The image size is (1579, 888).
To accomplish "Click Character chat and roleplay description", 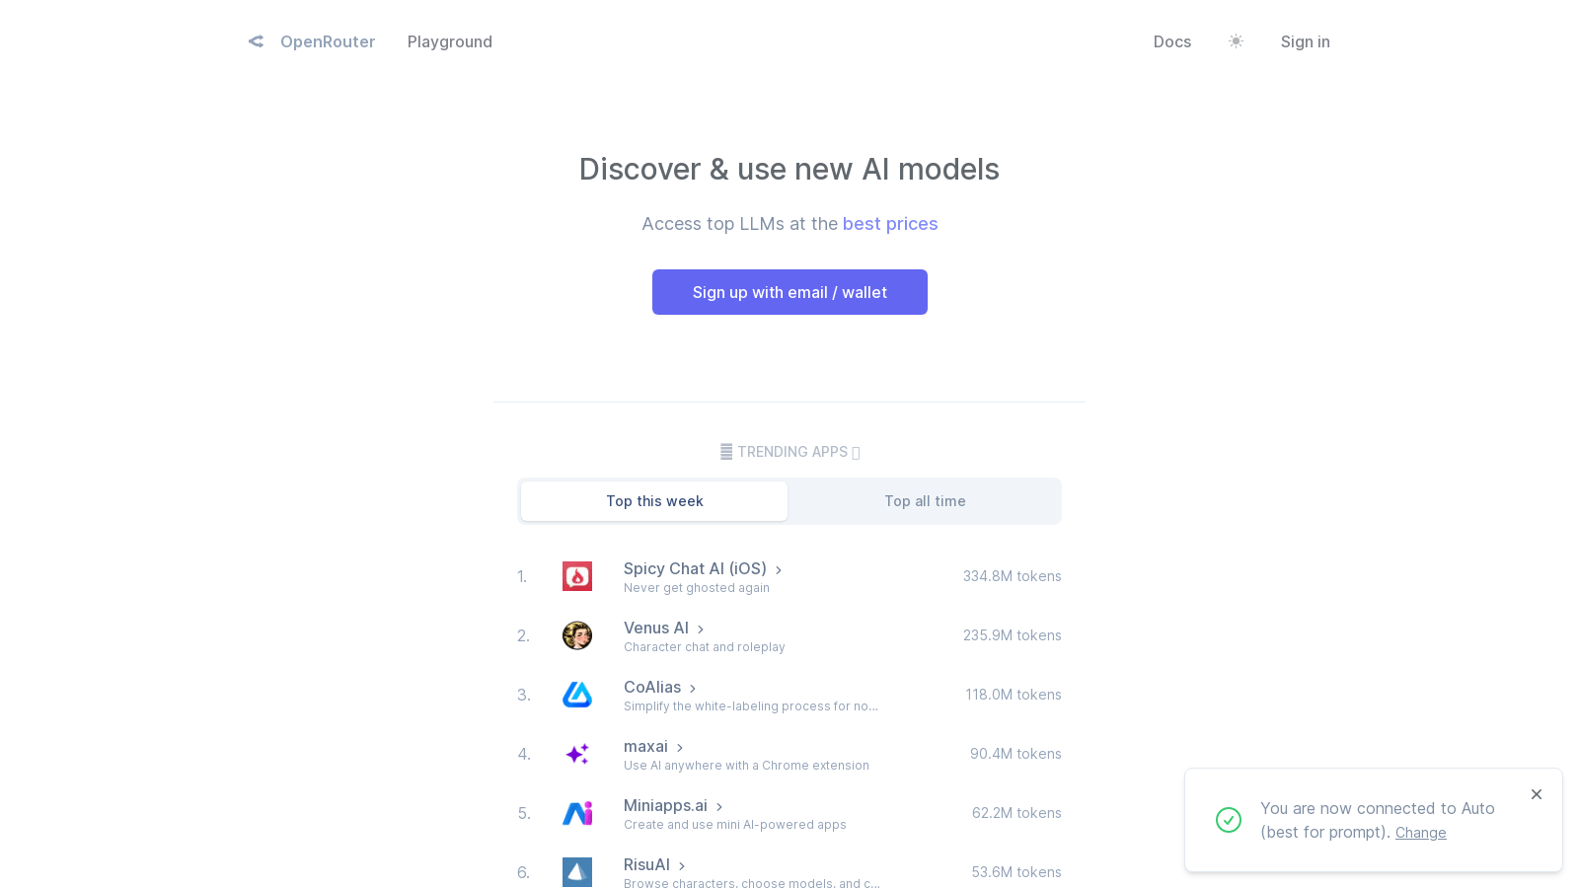I will (x=705, y=647).
